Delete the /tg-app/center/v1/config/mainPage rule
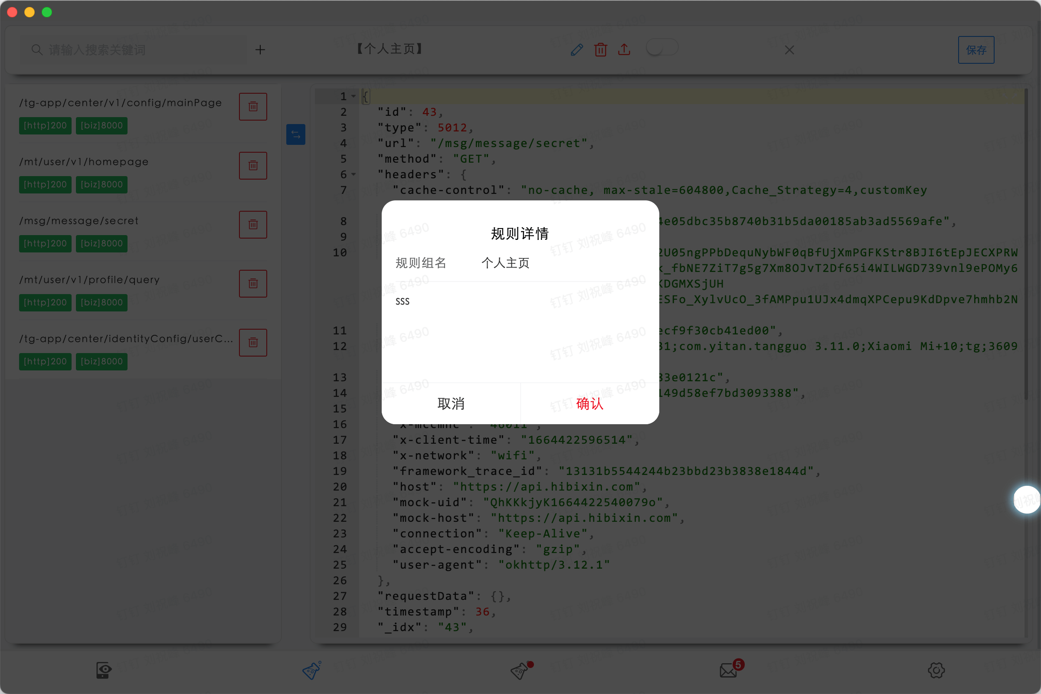Screen dimensions: 1041x694 (253, 107)
